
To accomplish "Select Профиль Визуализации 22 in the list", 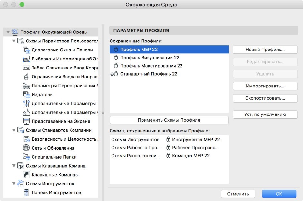I will pos(150,58).
